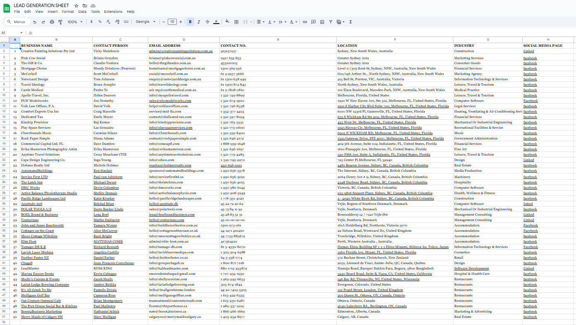
Task: Open filter views dropdown
Action: pos(341,22)
